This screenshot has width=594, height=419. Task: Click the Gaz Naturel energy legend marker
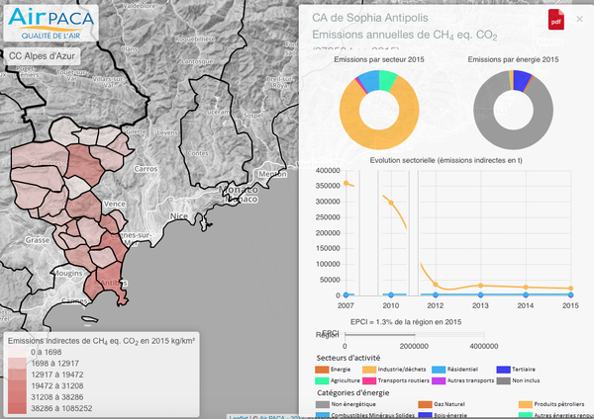click(426, 404)
